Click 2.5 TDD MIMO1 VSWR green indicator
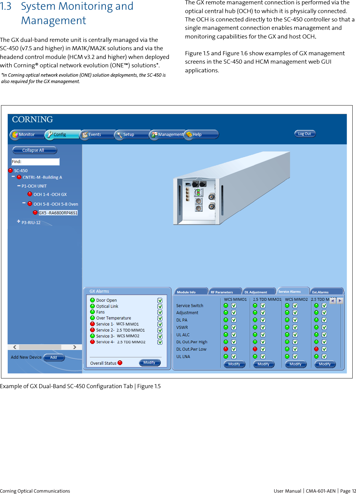Viewport: 356px width, 494px height. tap(255, 327)
